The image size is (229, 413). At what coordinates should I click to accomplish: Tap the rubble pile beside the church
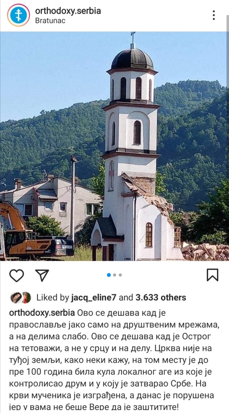tap(205, 252)
